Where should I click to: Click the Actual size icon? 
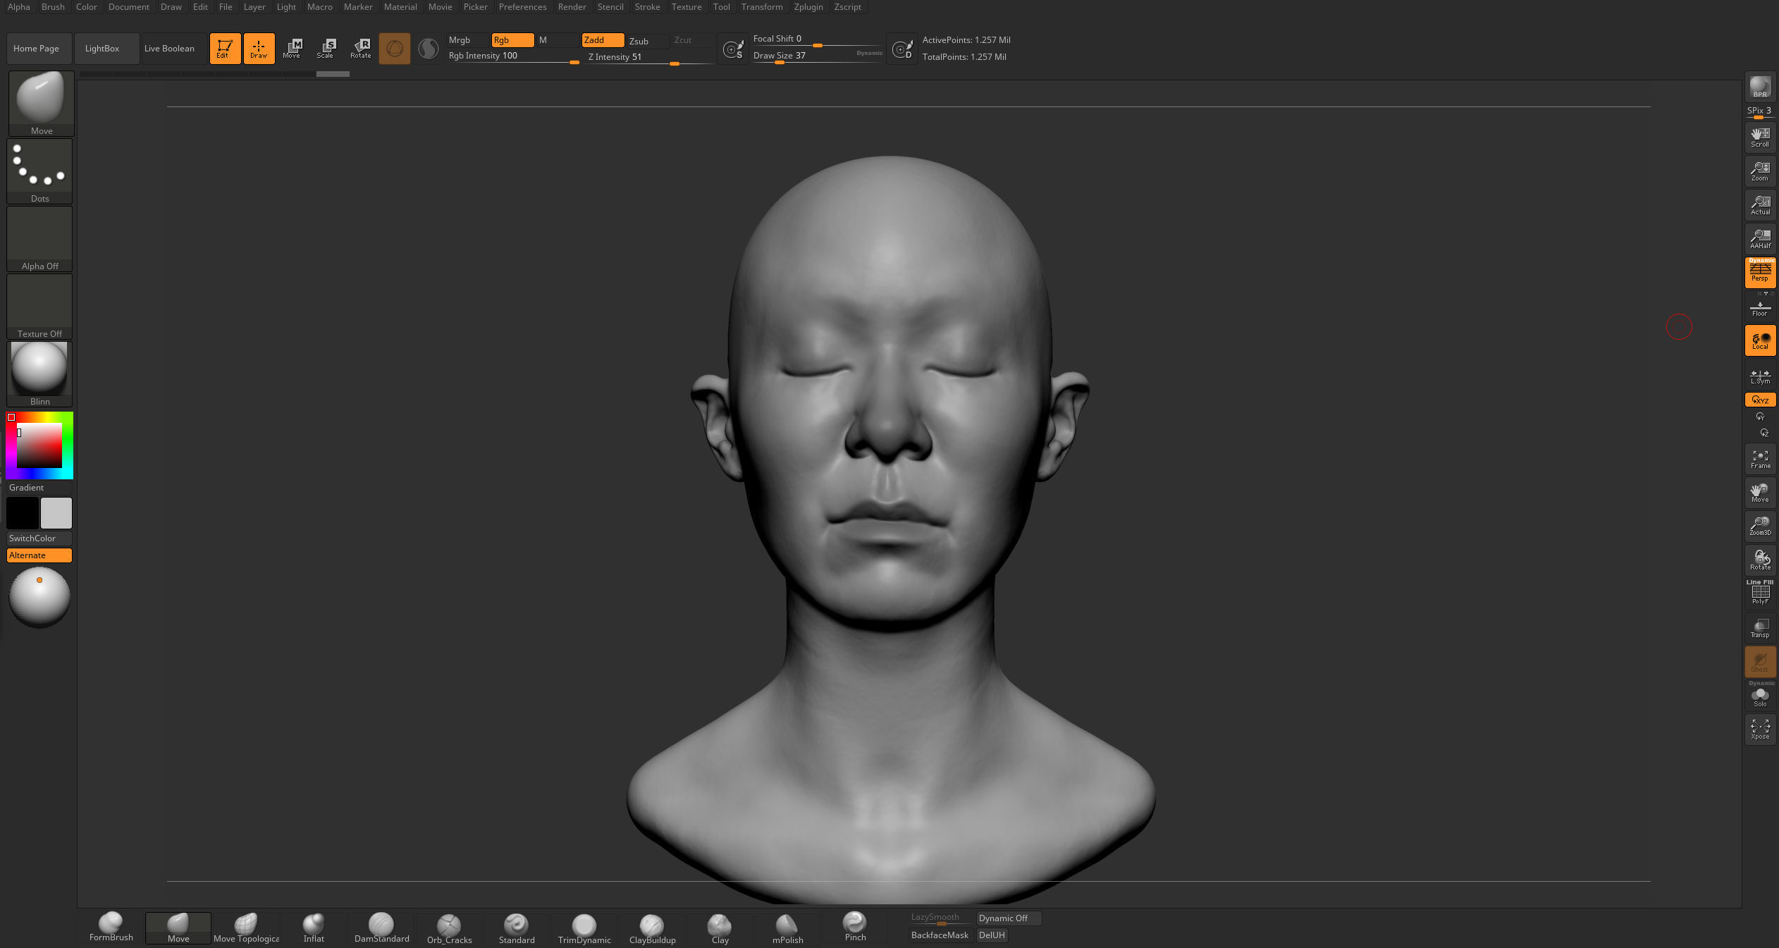(1760, 204)
